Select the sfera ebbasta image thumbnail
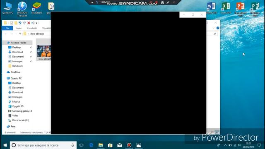 pyautogui.click(x=44, y=51)
